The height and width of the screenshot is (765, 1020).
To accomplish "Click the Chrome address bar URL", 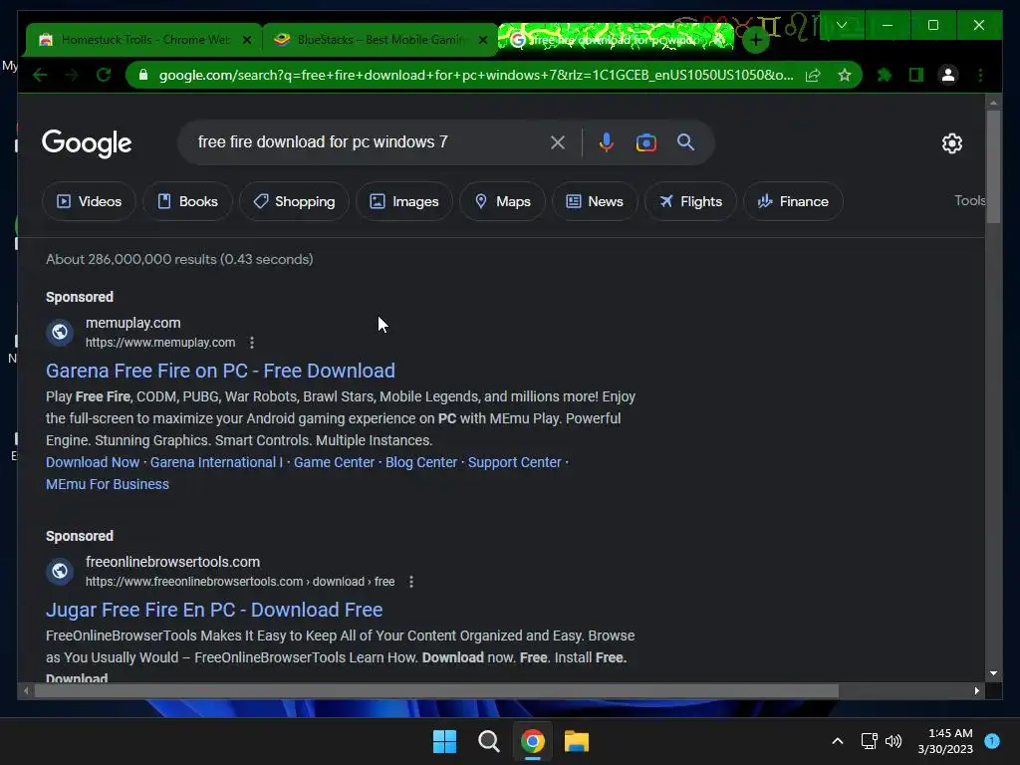I will click(x=475, y=76).
